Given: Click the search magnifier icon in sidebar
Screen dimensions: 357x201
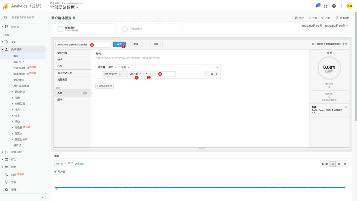Looking at the screenshot, I should 6,18.
